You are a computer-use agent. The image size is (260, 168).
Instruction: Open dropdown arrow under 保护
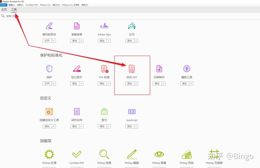coord(54,83)
